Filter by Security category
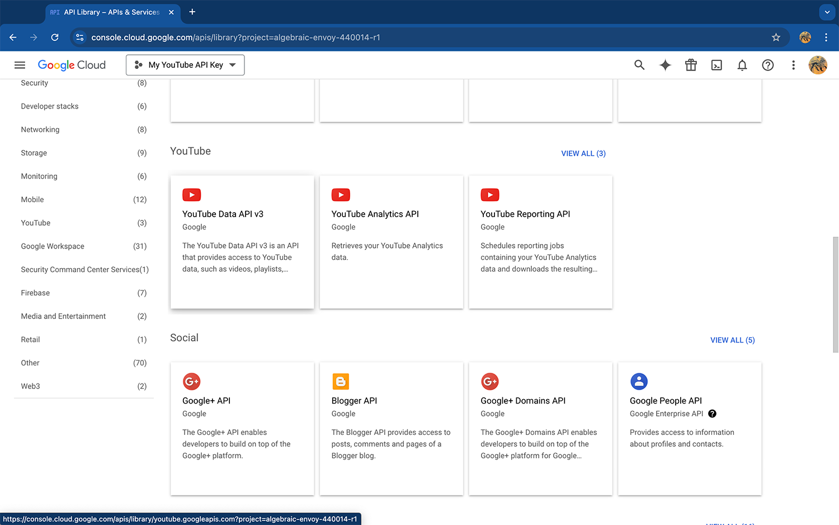This screenshot has height=525, width=839. [84, 83]
